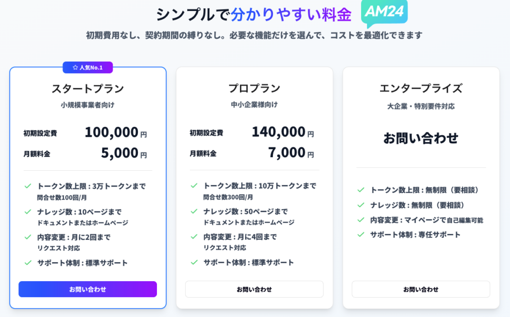Click checkmark beside 3万トークンまで feature

tap(28, 186)
